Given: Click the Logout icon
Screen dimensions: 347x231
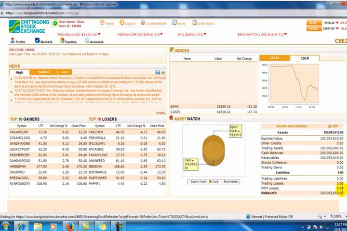Looking at the screenshot, I should point(127,23).
